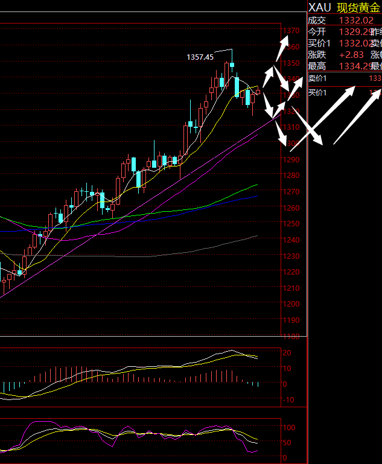The image size is (382, 464).
Task: Select the candlestick that peaks at 1357.45
Action: click(x=232, y=61)
